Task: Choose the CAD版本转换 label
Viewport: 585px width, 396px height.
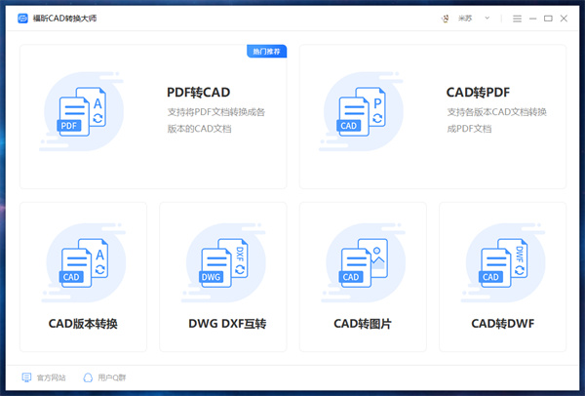Action: (83, 323)
